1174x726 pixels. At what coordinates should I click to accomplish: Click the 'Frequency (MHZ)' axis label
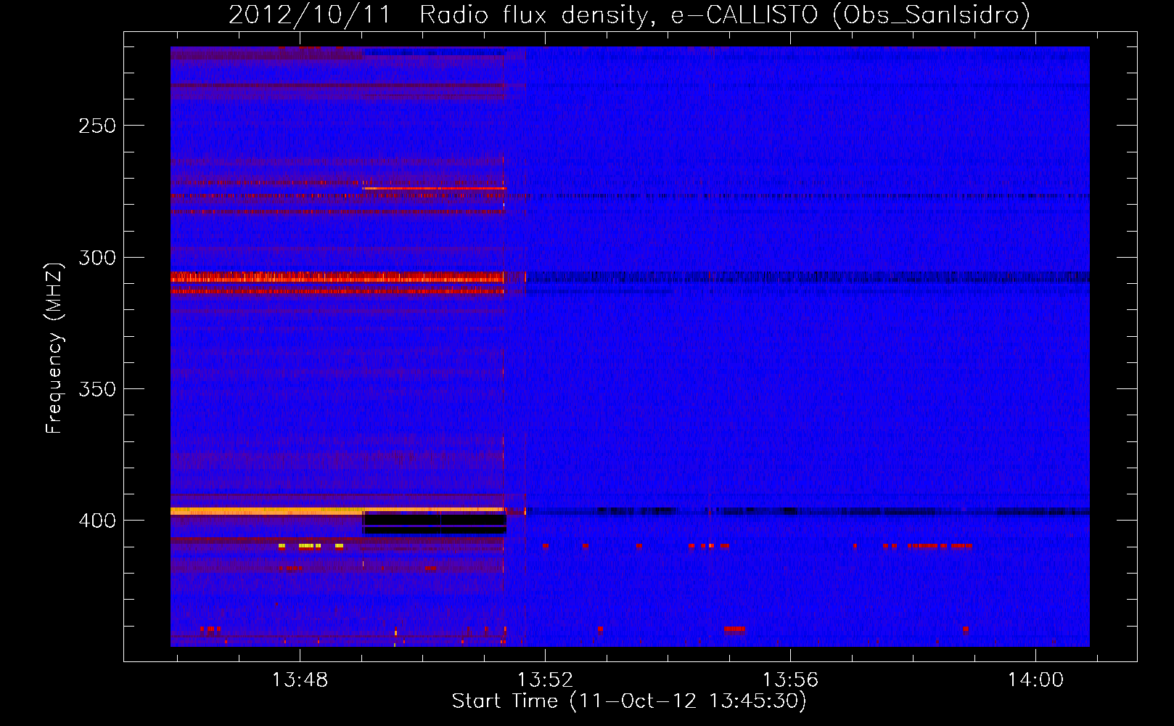54,348
